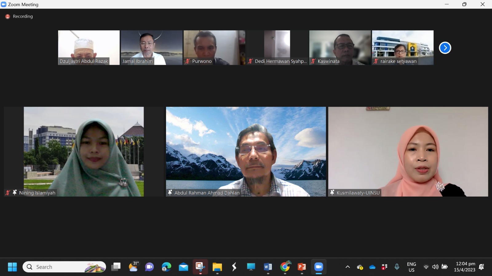Screen dimensions: 492x276
Task: Click muted mic icon on Purwono thumbnail
Action: coord(188,61)
